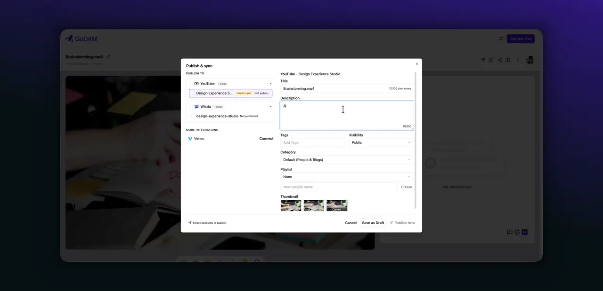Click Create next to playlist name

click(406, 187)
